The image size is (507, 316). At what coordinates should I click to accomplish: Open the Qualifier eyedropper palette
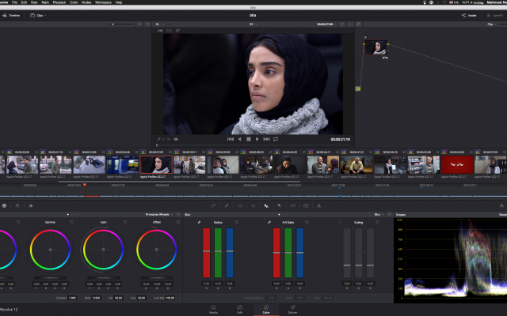tap(227, 205)
